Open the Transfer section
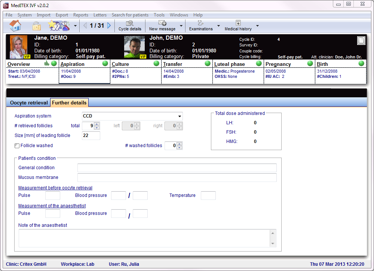 tap(172, 64)
